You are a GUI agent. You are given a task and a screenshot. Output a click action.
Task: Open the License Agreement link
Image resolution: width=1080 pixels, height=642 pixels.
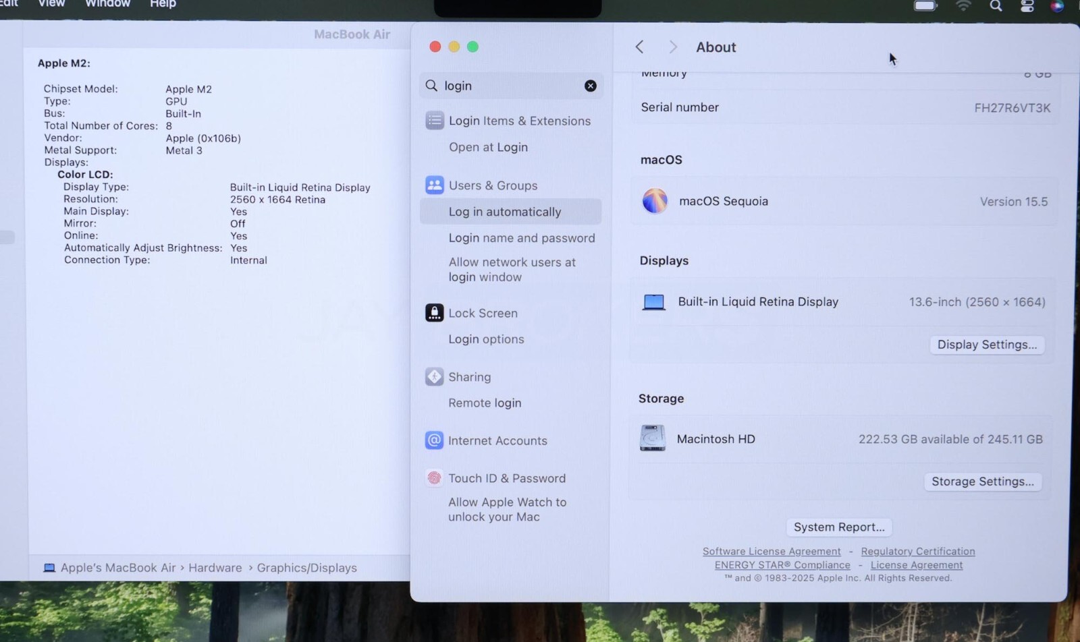(917, 565)
